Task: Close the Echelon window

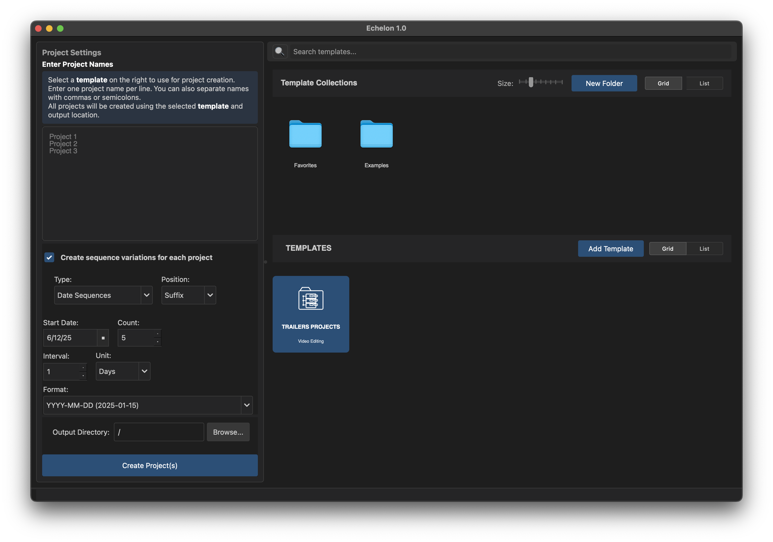Action: pyautogui.click(x=38, y=28)
